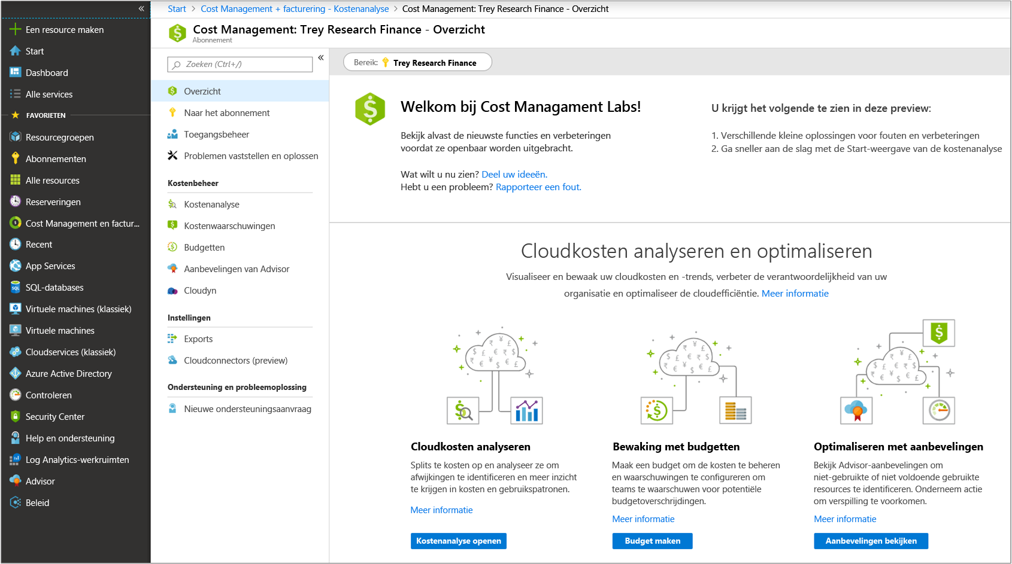Click the Problemen vaststellen wrench icon
This screenshot has width=1012, height=564.
172,156
